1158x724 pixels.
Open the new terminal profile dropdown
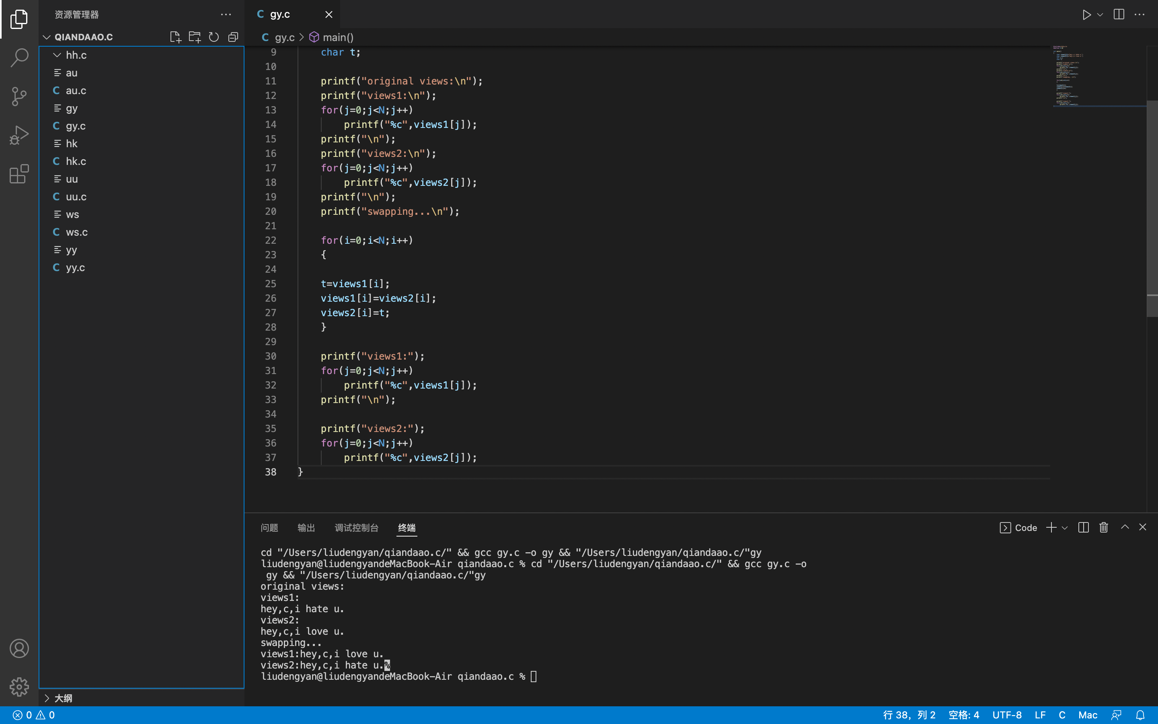coord(1065,528)
